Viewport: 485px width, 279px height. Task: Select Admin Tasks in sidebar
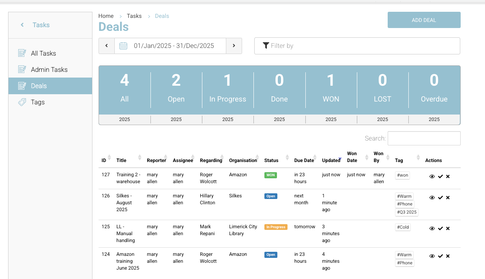pyautogui.click(x=49, y=70)
